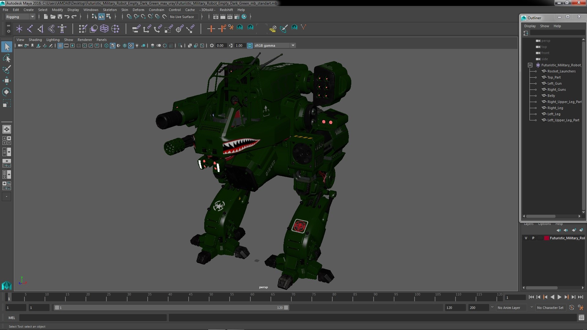
Task: Toggle wireframe shading in the viewport
Action: (x=106, y=46)
